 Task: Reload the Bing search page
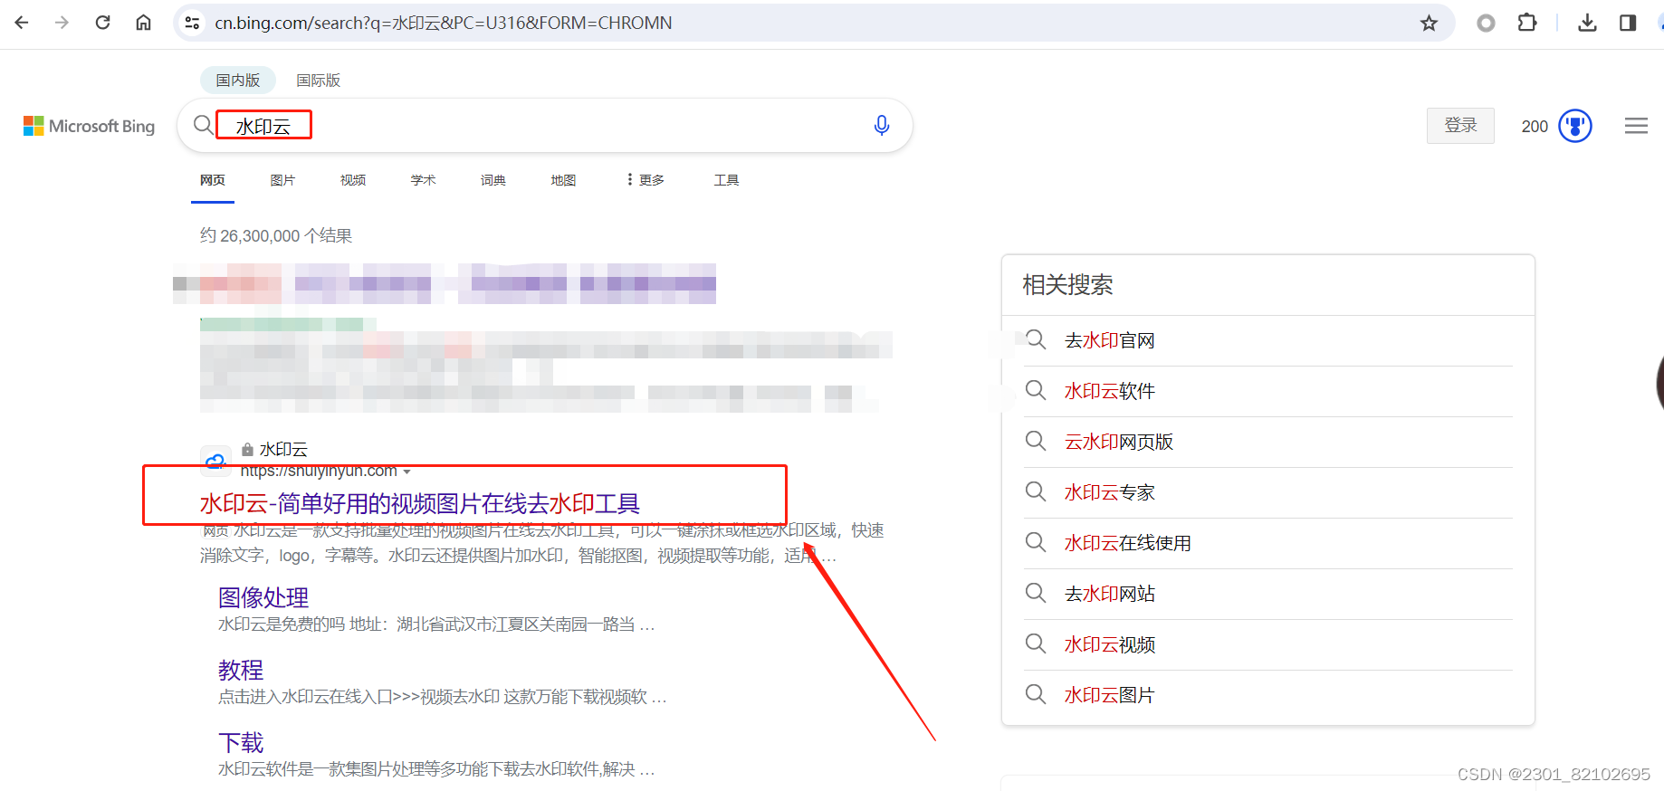tap(102, 23)
